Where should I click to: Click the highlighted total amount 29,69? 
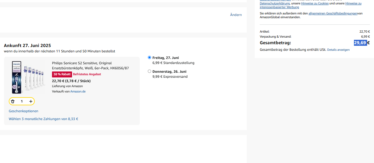pyautogui.click(x=360, y=43)
